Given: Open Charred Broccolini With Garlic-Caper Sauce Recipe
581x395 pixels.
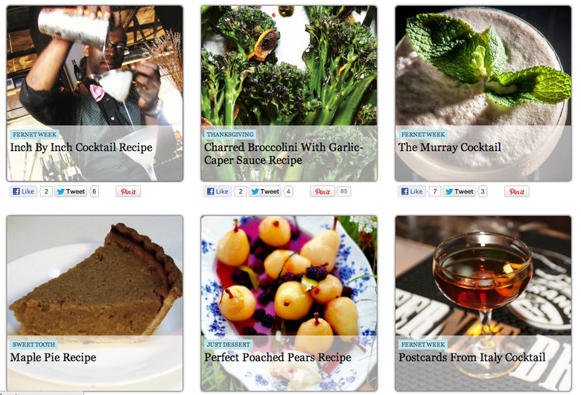Looking at the screenshot, I should tap(284, 154).
